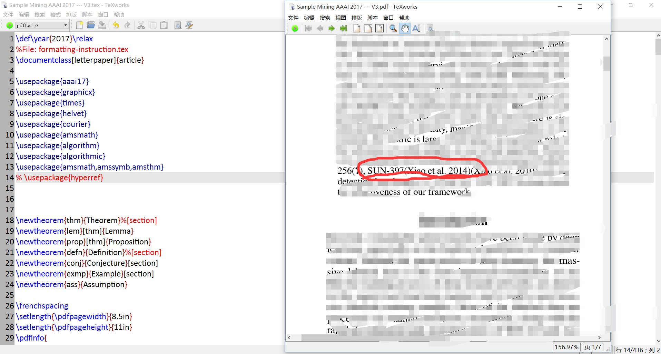This screenshot has height=354, width=661.
Task: Open the 视图 menu in the PDF window
Action: 341,18
